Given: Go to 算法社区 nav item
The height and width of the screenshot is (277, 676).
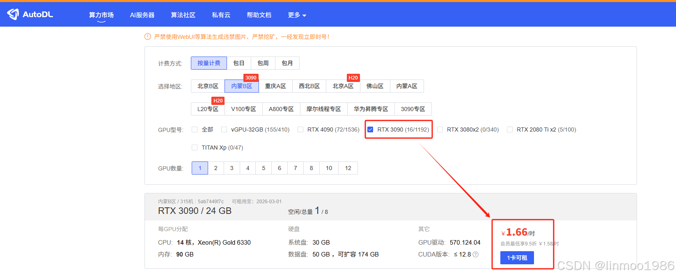Looking at the screenshot, I should point(183,15).
